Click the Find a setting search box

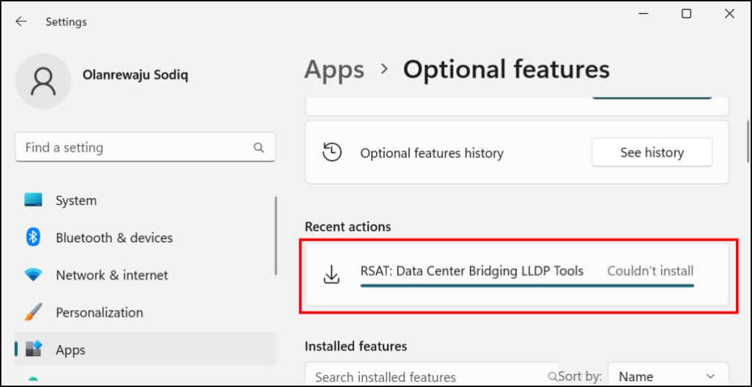coord(136,147)
